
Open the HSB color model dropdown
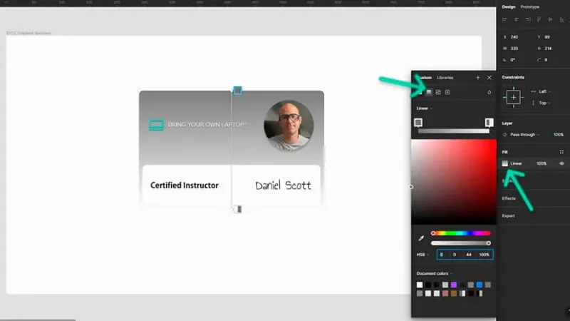click(425, 255)
